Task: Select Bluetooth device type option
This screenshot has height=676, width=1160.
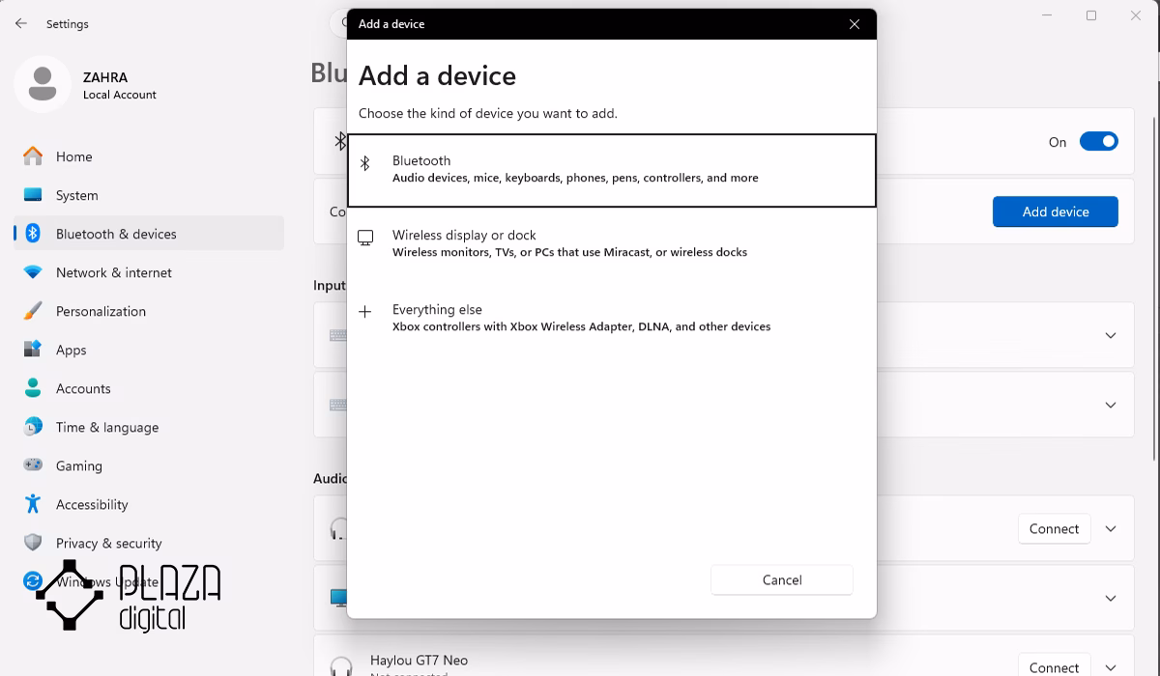Action: [x=612, y=170]
